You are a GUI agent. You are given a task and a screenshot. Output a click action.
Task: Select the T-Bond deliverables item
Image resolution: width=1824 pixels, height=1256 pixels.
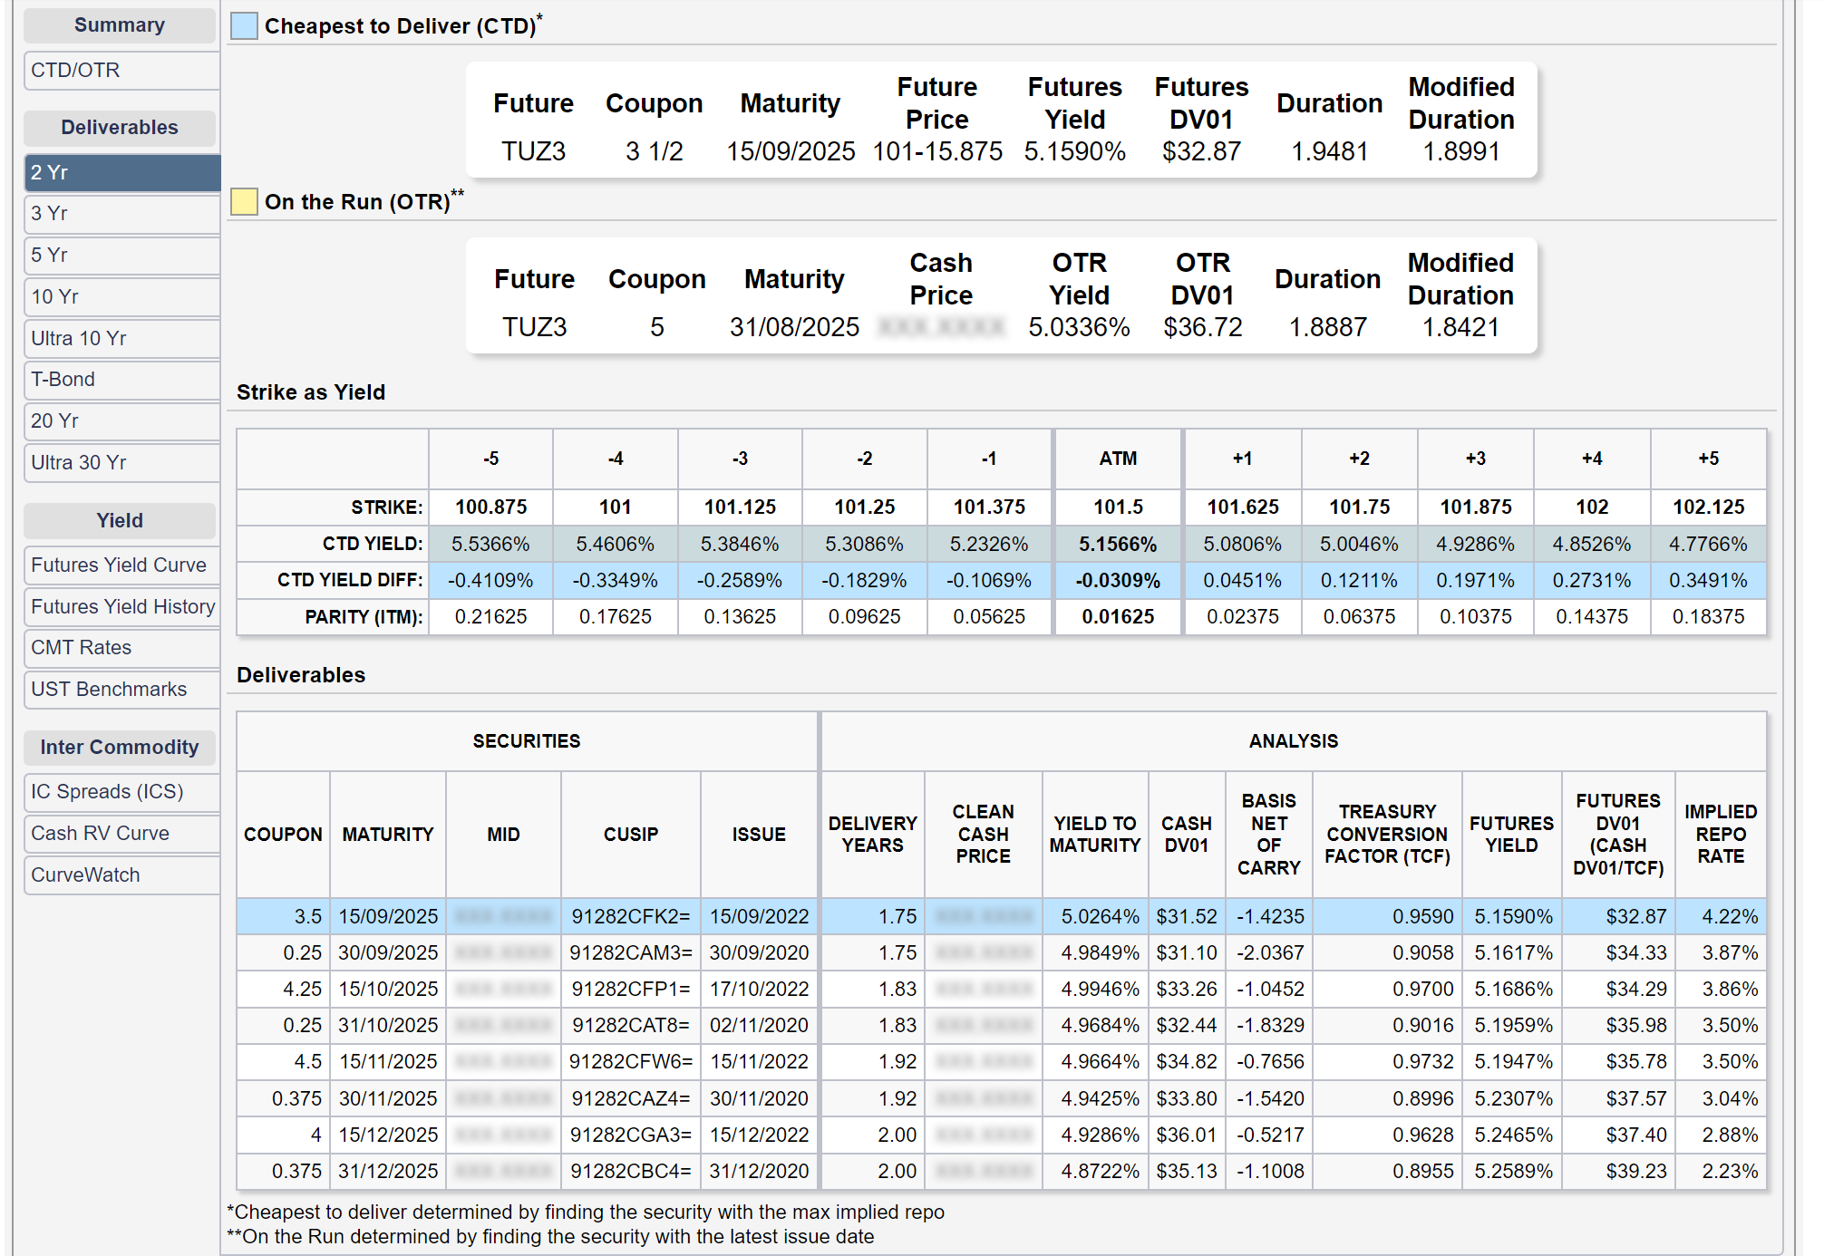(x=121, y=380)
